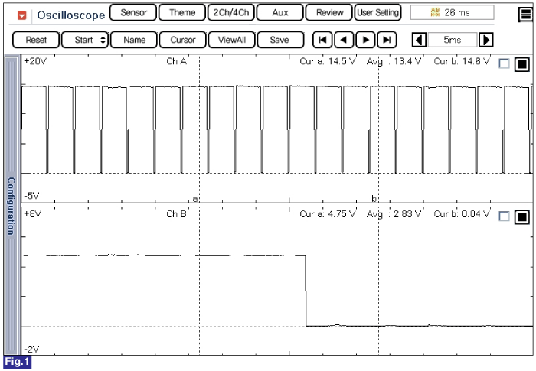The image size is (536, 371).
Task: Click Ch B's Avg: 2.83 V reading
Action: tap(394, 214)
